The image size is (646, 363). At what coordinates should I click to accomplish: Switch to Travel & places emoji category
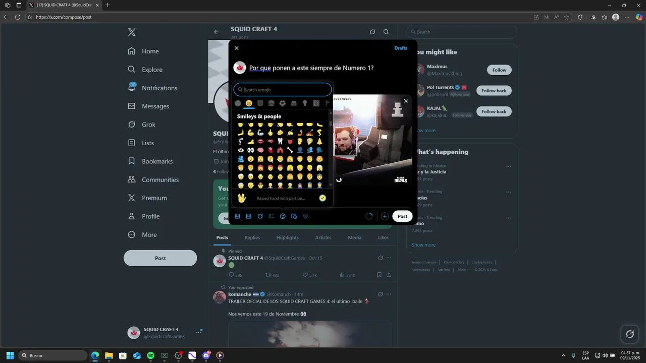[x=294, y=103]
